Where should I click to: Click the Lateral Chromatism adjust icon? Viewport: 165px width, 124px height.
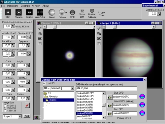click(x=159, y=14)
